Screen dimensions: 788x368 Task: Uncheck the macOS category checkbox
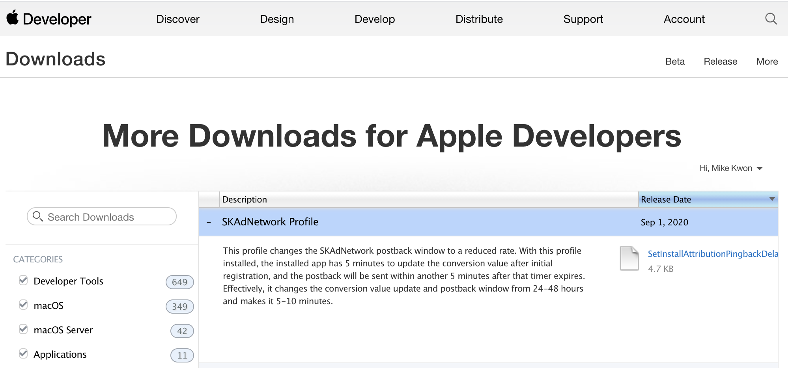coord(23,305)
